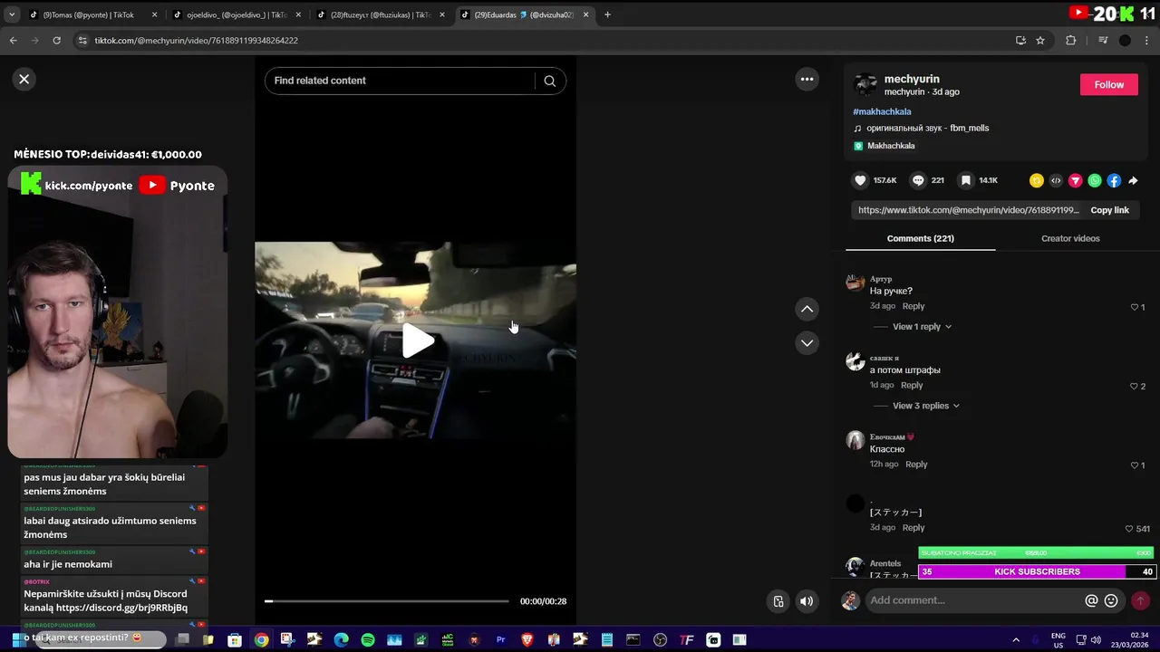This screenshot has width=1160, height=652.
Task: Open Google Chrome in the taskbar
Action: coord(261,640)
